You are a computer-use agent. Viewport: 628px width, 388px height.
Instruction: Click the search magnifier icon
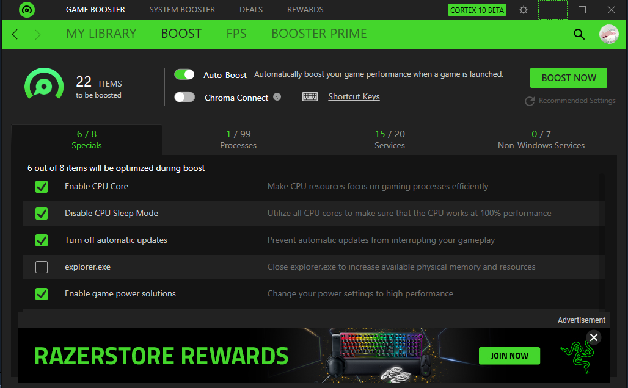[579, 34]
